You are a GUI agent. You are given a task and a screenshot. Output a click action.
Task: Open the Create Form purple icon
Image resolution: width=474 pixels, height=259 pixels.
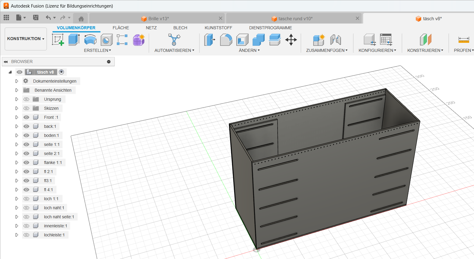click(x=139, y=39)
